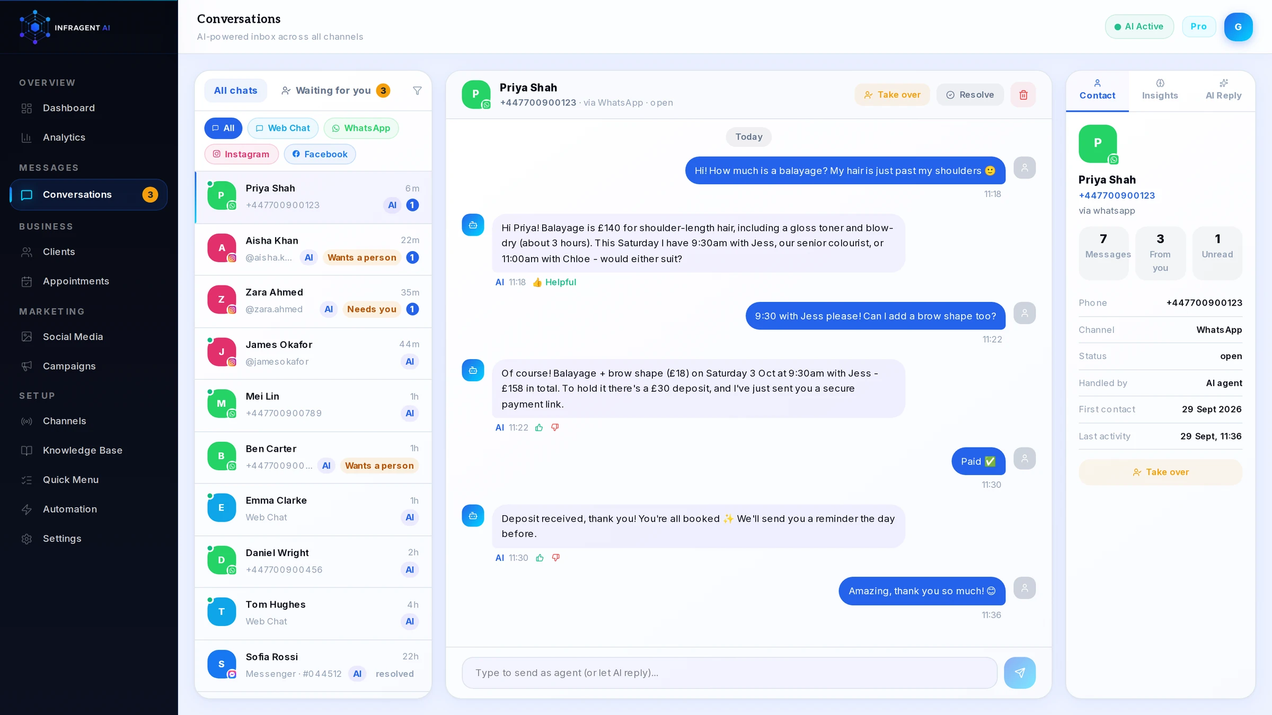Switch to Insights tab
1272x715 pixels.
click(x=1160, y=90)
